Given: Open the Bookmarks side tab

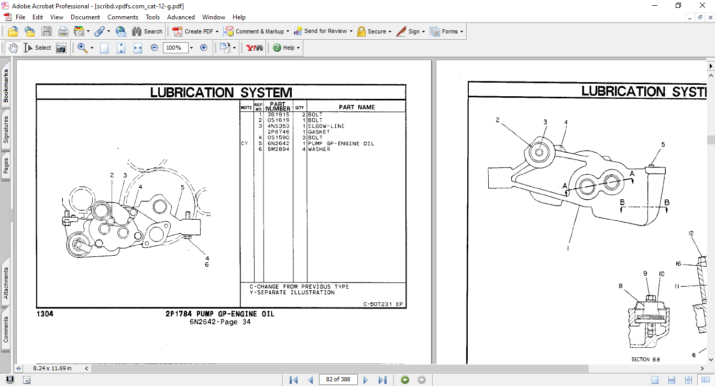Looking at the screenshot, I should 6,86.
